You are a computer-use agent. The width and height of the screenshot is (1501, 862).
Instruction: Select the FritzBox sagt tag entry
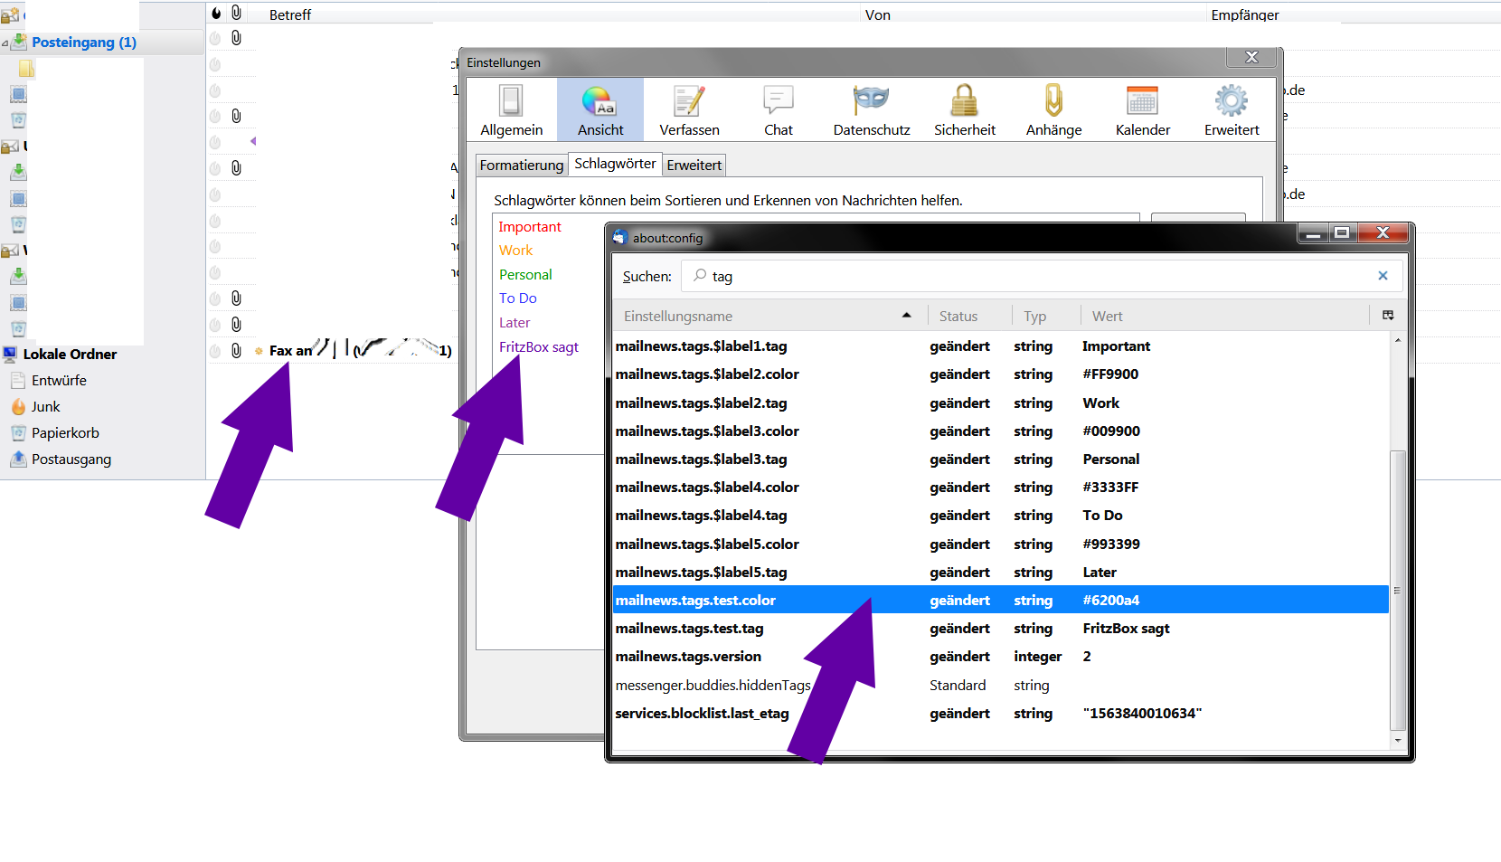click(x=539, y=346)
